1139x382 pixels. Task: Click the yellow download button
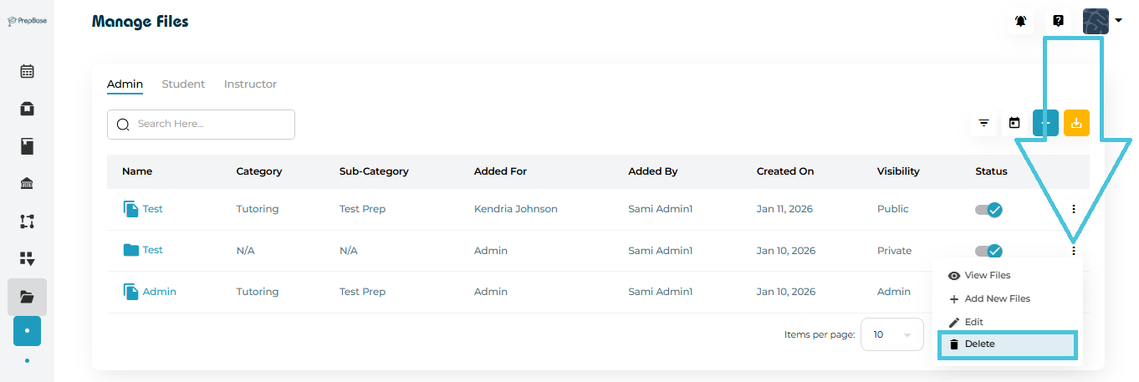click(x=1076, y=124)
